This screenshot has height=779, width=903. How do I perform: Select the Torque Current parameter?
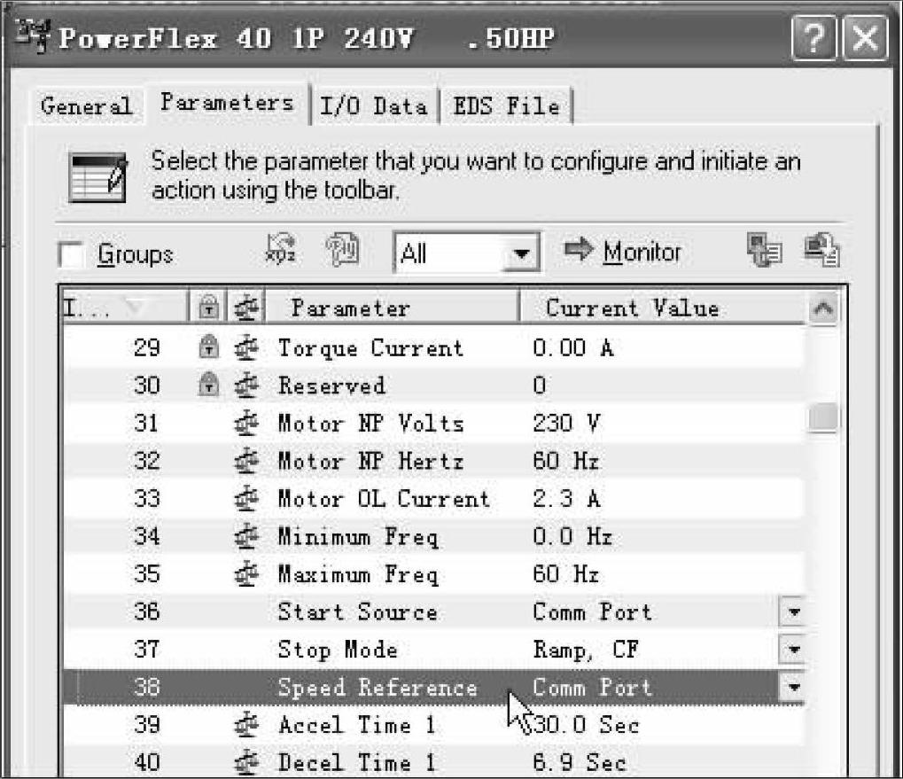(370, 348)
